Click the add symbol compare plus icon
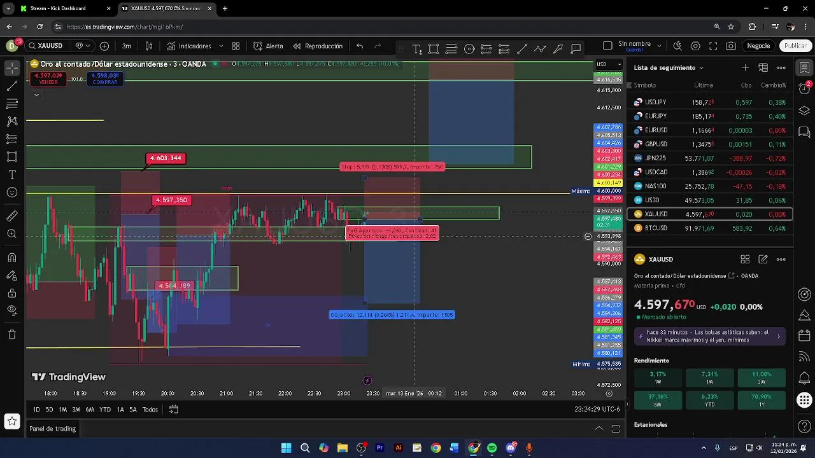This screenshot has height=458, width=815. pyautogui.click(x=104, y=46)
